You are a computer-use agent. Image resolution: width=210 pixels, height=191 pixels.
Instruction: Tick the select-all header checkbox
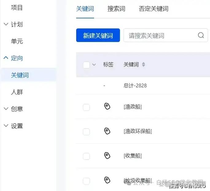[87, 65]
